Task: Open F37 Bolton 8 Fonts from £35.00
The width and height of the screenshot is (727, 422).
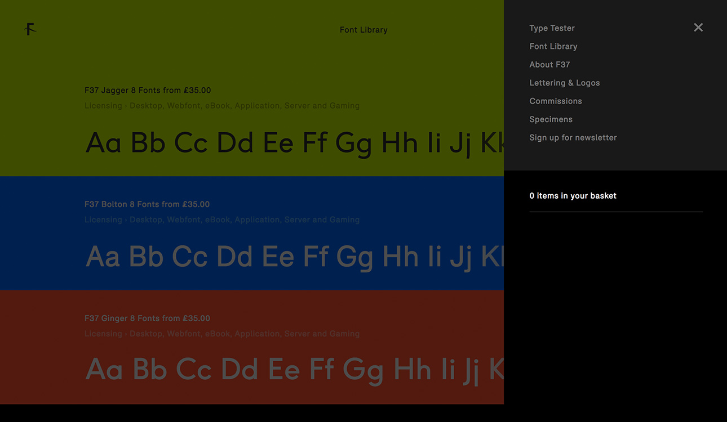Action: point(147,204)
